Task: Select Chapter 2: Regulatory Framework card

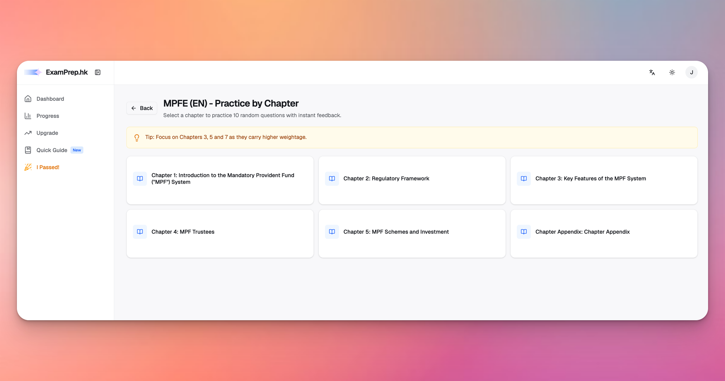Action: (x=412, y=180)
